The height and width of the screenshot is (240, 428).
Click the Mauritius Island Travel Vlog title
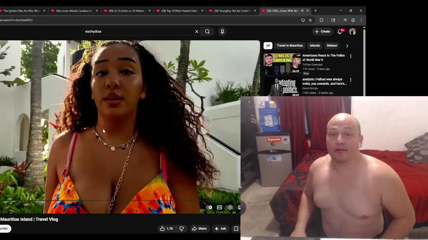point(29,219)
